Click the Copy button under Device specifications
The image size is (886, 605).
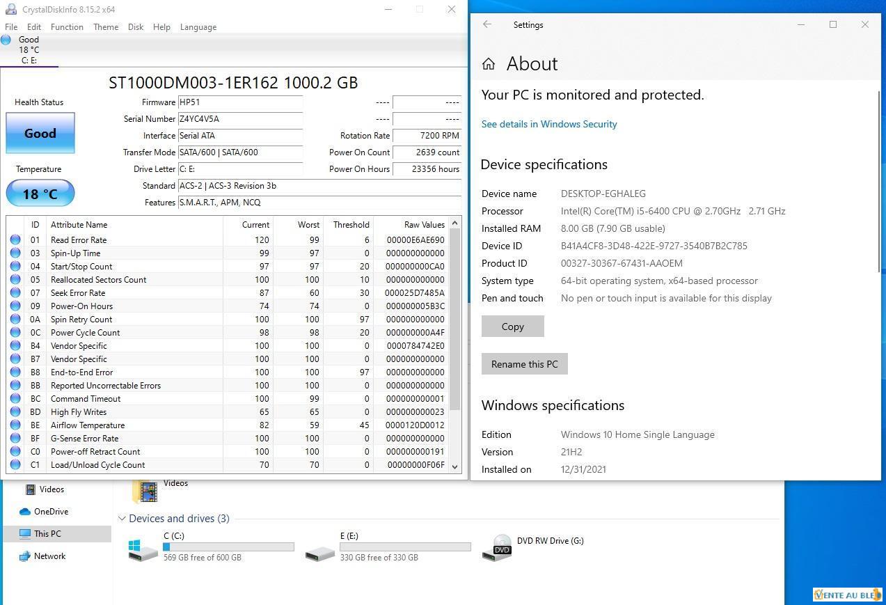click(x=512, y=327)
